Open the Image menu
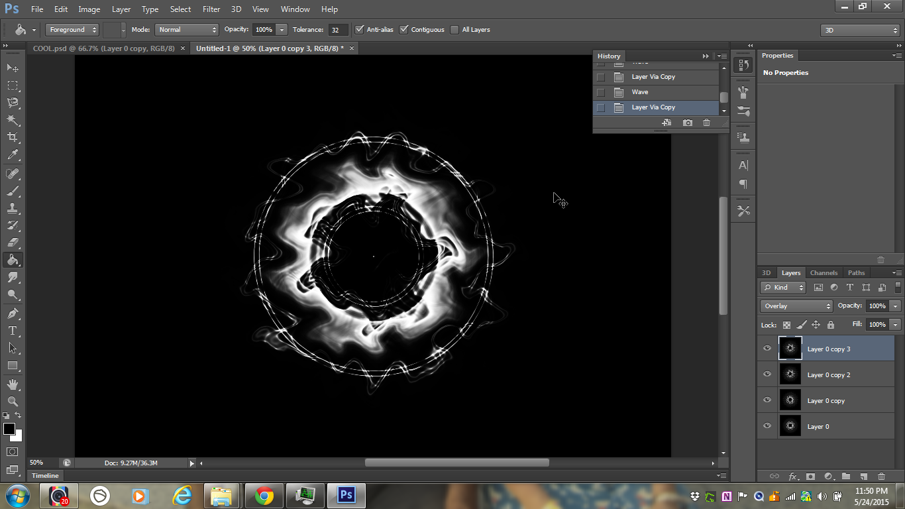This screenshot has width=905, height=509. [x=89, y=9]
